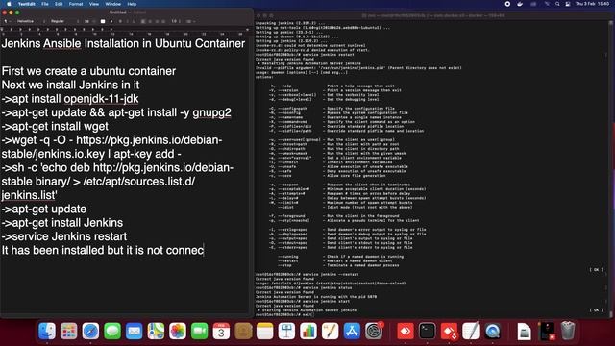Open the App Store in Dock
The width and height of the screenshot is (615, 346).
click(x=352, y=331)
